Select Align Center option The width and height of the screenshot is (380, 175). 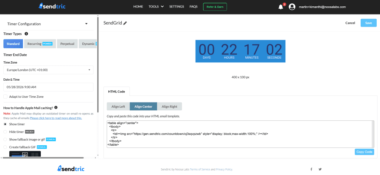pos(144,106)
